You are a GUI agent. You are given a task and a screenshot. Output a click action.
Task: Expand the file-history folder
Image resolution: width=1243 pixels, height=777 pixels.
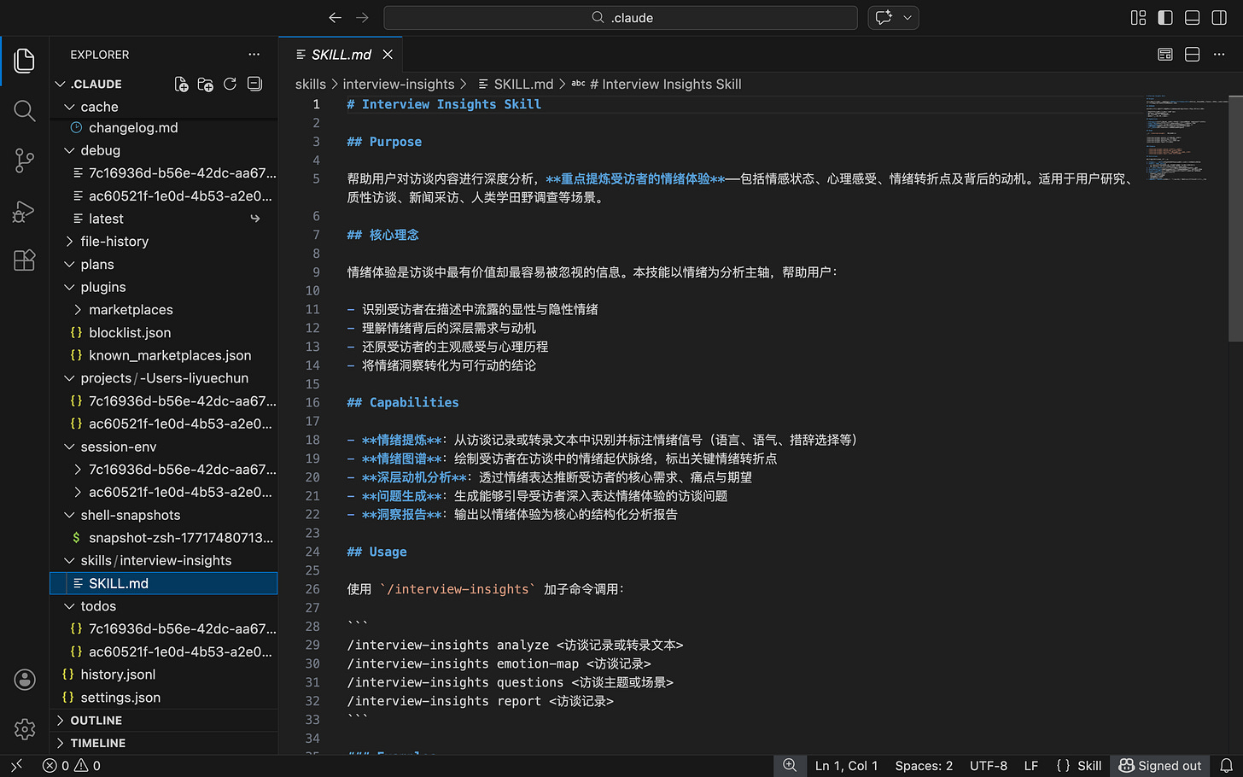click(69, 242)
